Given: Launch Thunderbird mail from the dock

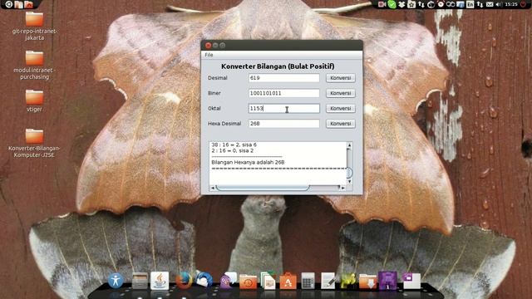Looking at the screenshot, I should click(204, 280).
